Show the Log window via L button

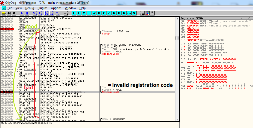pos(74,13)
